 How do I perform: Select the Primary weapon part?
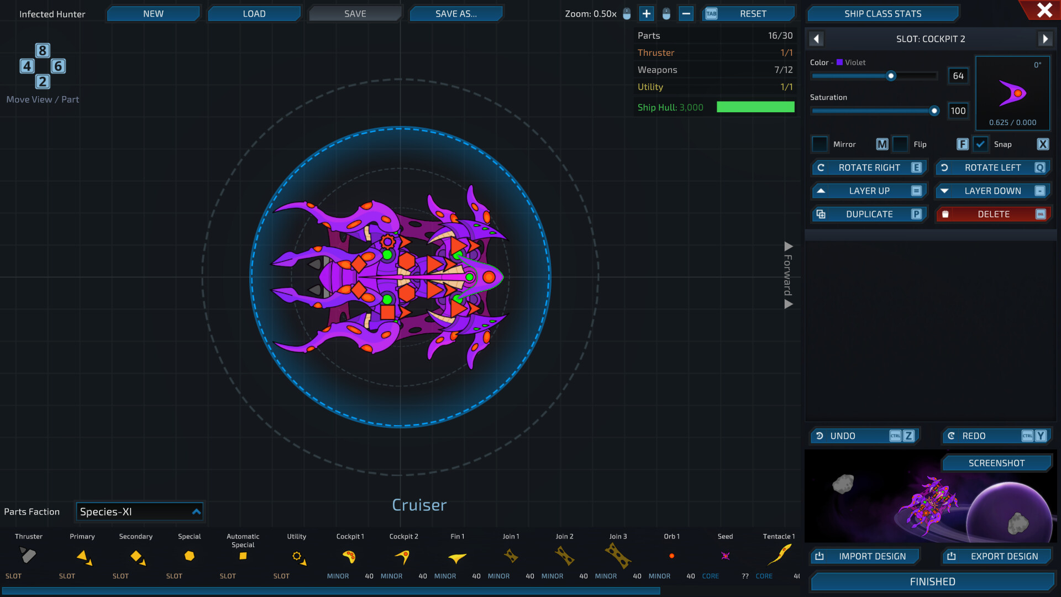pos(82,556)
